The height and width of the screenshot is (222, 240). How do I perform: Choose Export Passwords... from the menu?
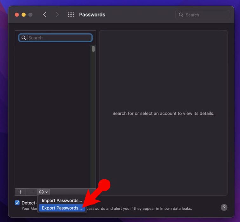pos(62,208)
